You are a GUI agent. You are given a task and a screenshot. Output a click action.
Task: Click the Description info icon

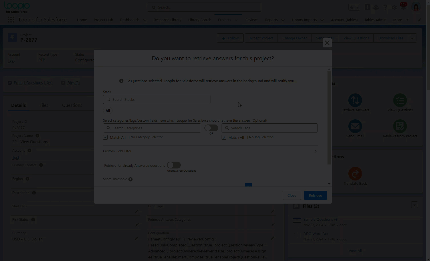pyautogui.click(x=34, y=193)
